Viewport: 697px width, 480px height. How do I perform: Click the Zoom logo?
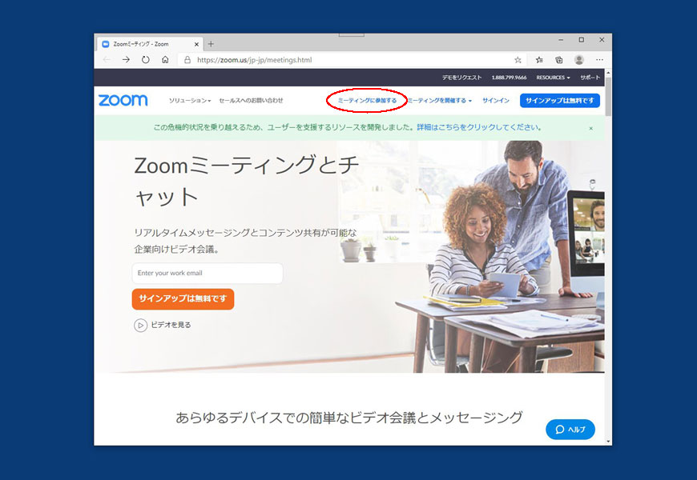(123, 100)
